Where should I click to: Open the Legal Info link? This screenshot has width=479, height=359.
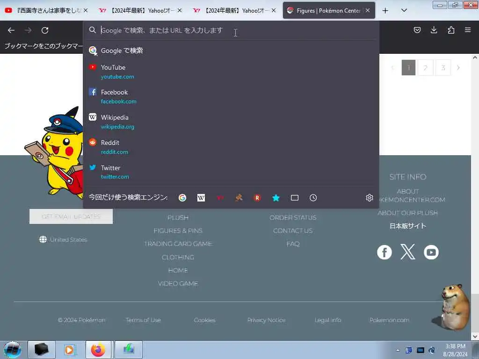pyautogui.click(x=328, y=320)
